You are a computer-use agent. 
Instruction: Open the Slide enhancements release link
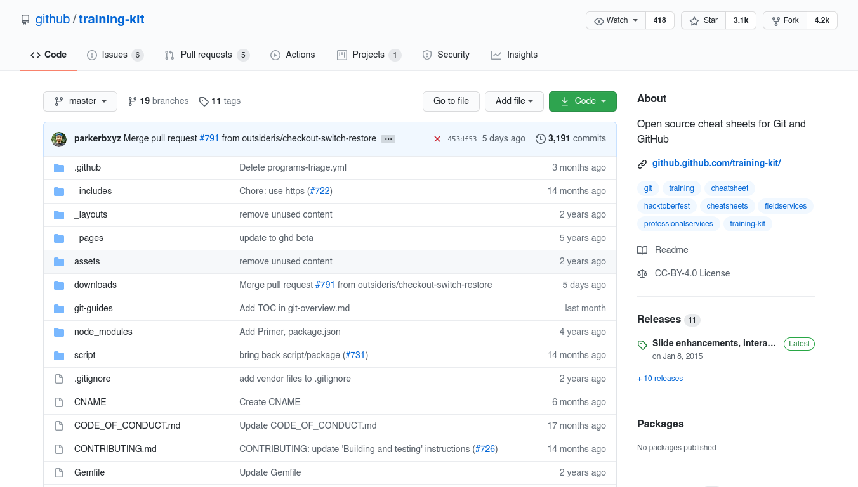tap(715, 343)
